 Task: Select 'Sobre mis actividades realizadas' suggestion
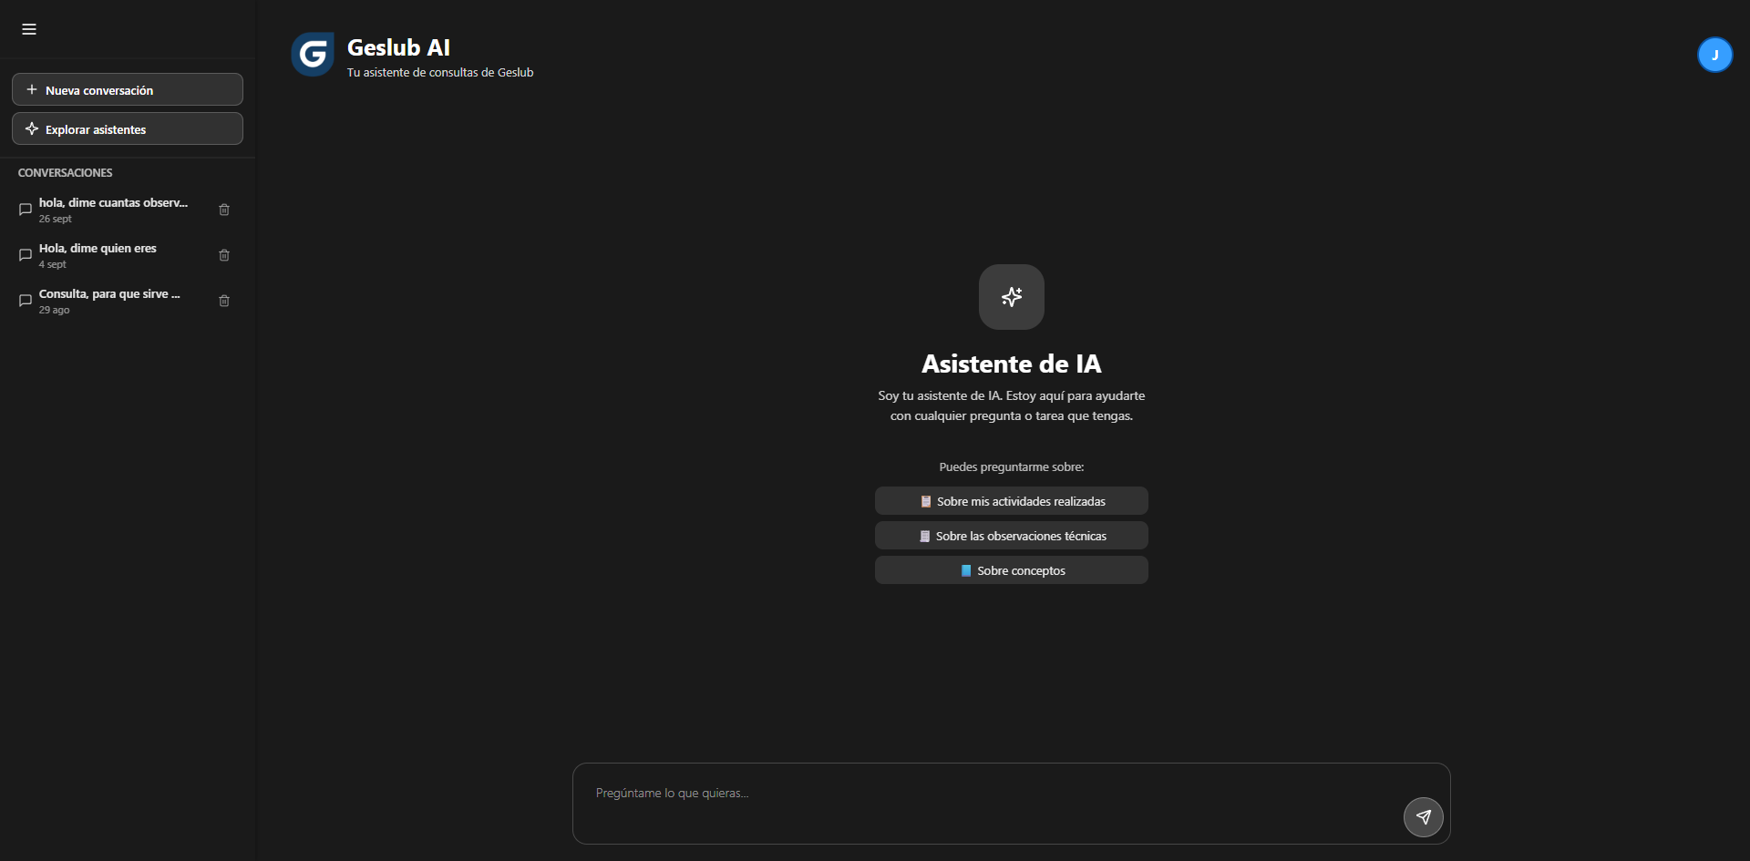tap(1012, 501)
